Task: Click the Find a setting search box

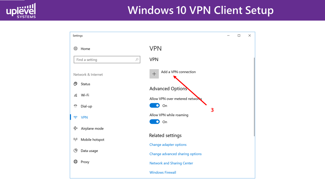Action: 107,60
